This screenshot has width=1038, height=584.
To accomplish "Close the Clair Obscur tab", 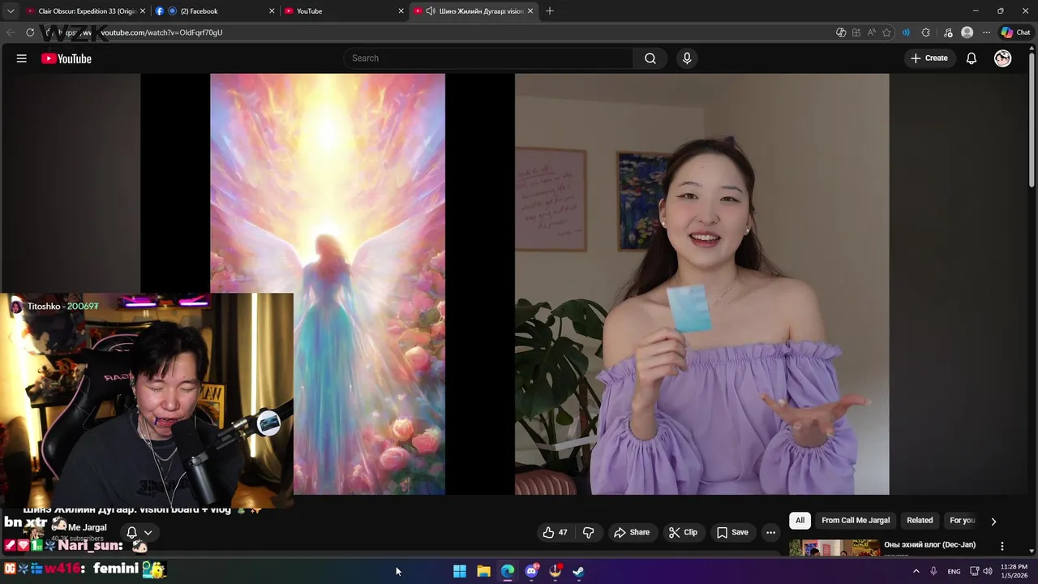I will pyautogui.click(x=142, y=11).
